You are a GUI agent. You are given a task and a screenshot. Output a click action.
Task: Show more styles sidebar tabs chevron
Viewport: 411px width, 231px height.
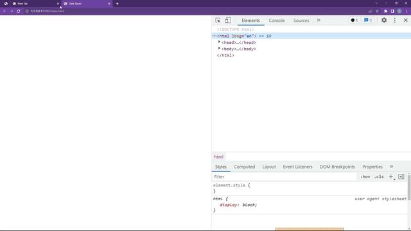pos(391,167)
